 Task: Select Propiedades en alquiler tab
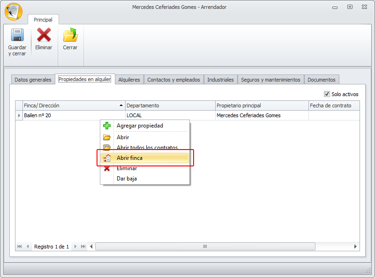[x=85, y=79]
